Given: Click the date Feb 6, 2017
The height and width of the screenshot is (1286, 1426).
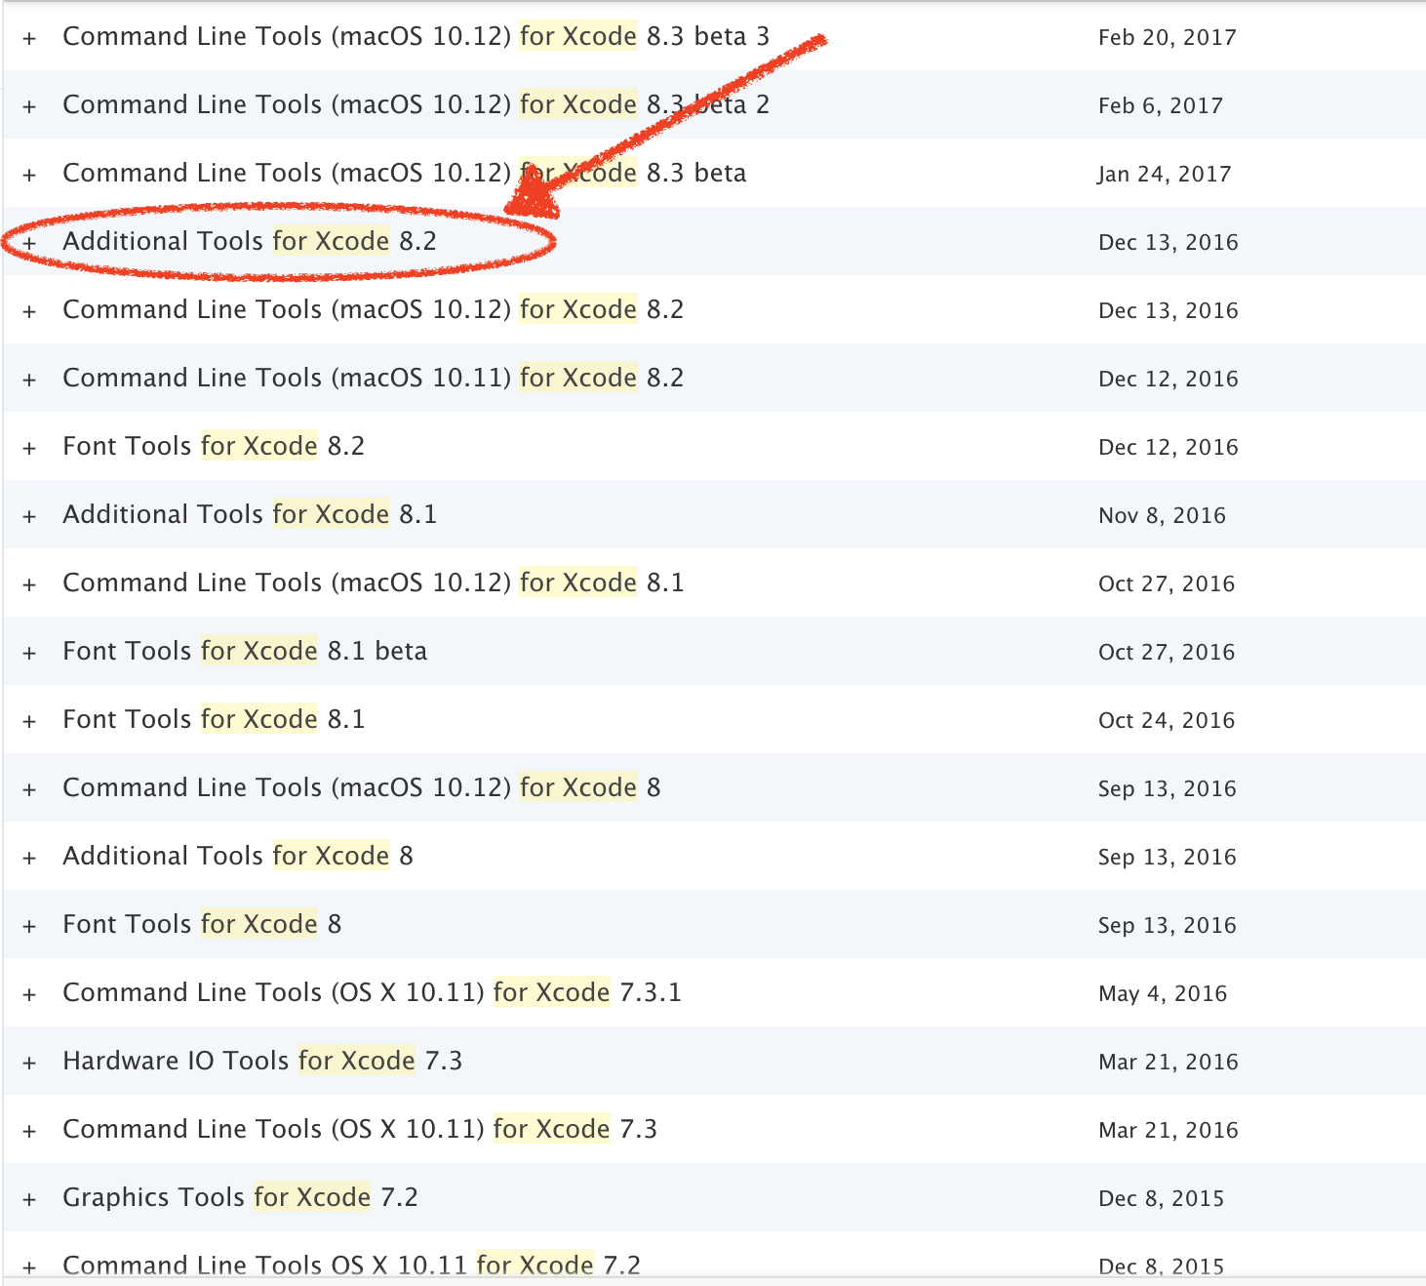Looking at the screenshot, I should point(1161,106).
